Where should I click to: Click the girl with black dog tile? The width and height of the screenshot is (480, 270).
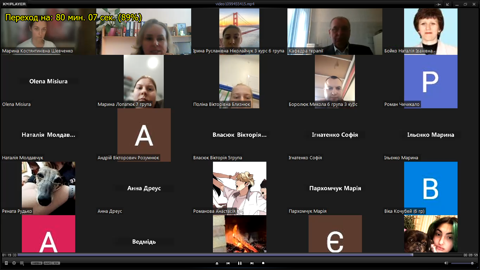click(431, 234)
